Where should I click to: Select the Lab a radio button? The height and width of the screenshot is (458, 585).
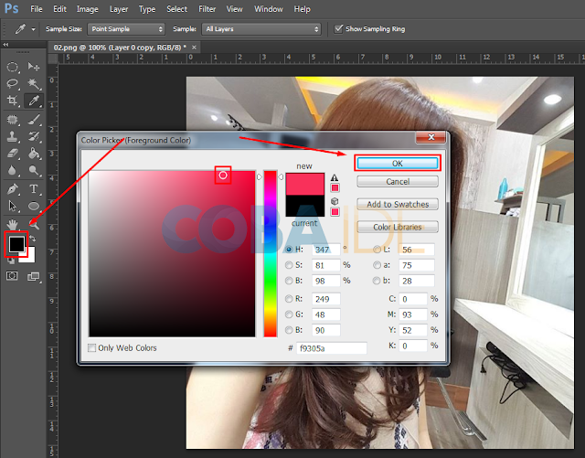click(377, 265)
